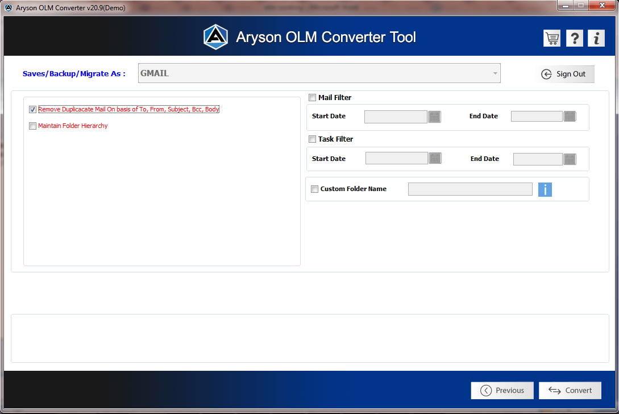Uncheck Remove Duplicate Mail checkbox
The width and height of the screenshot is (619, 414).
click(x=33, y=109)
